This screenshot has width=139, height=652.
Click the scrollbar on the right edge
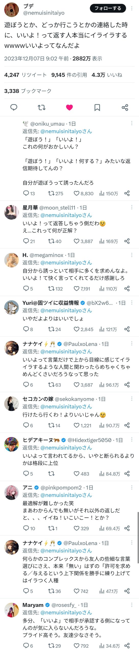point(138,537)
